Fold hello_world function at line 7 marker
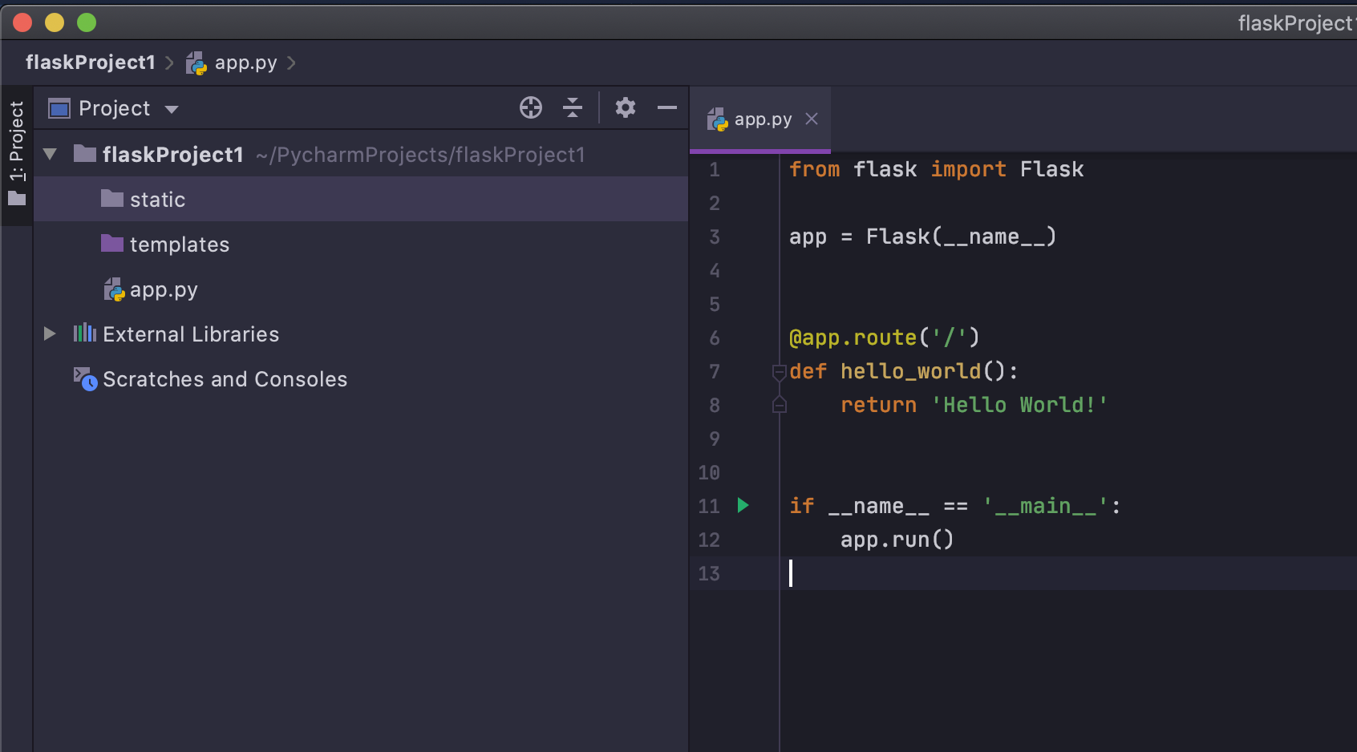 pyautogui.click(x=779, y=372)
